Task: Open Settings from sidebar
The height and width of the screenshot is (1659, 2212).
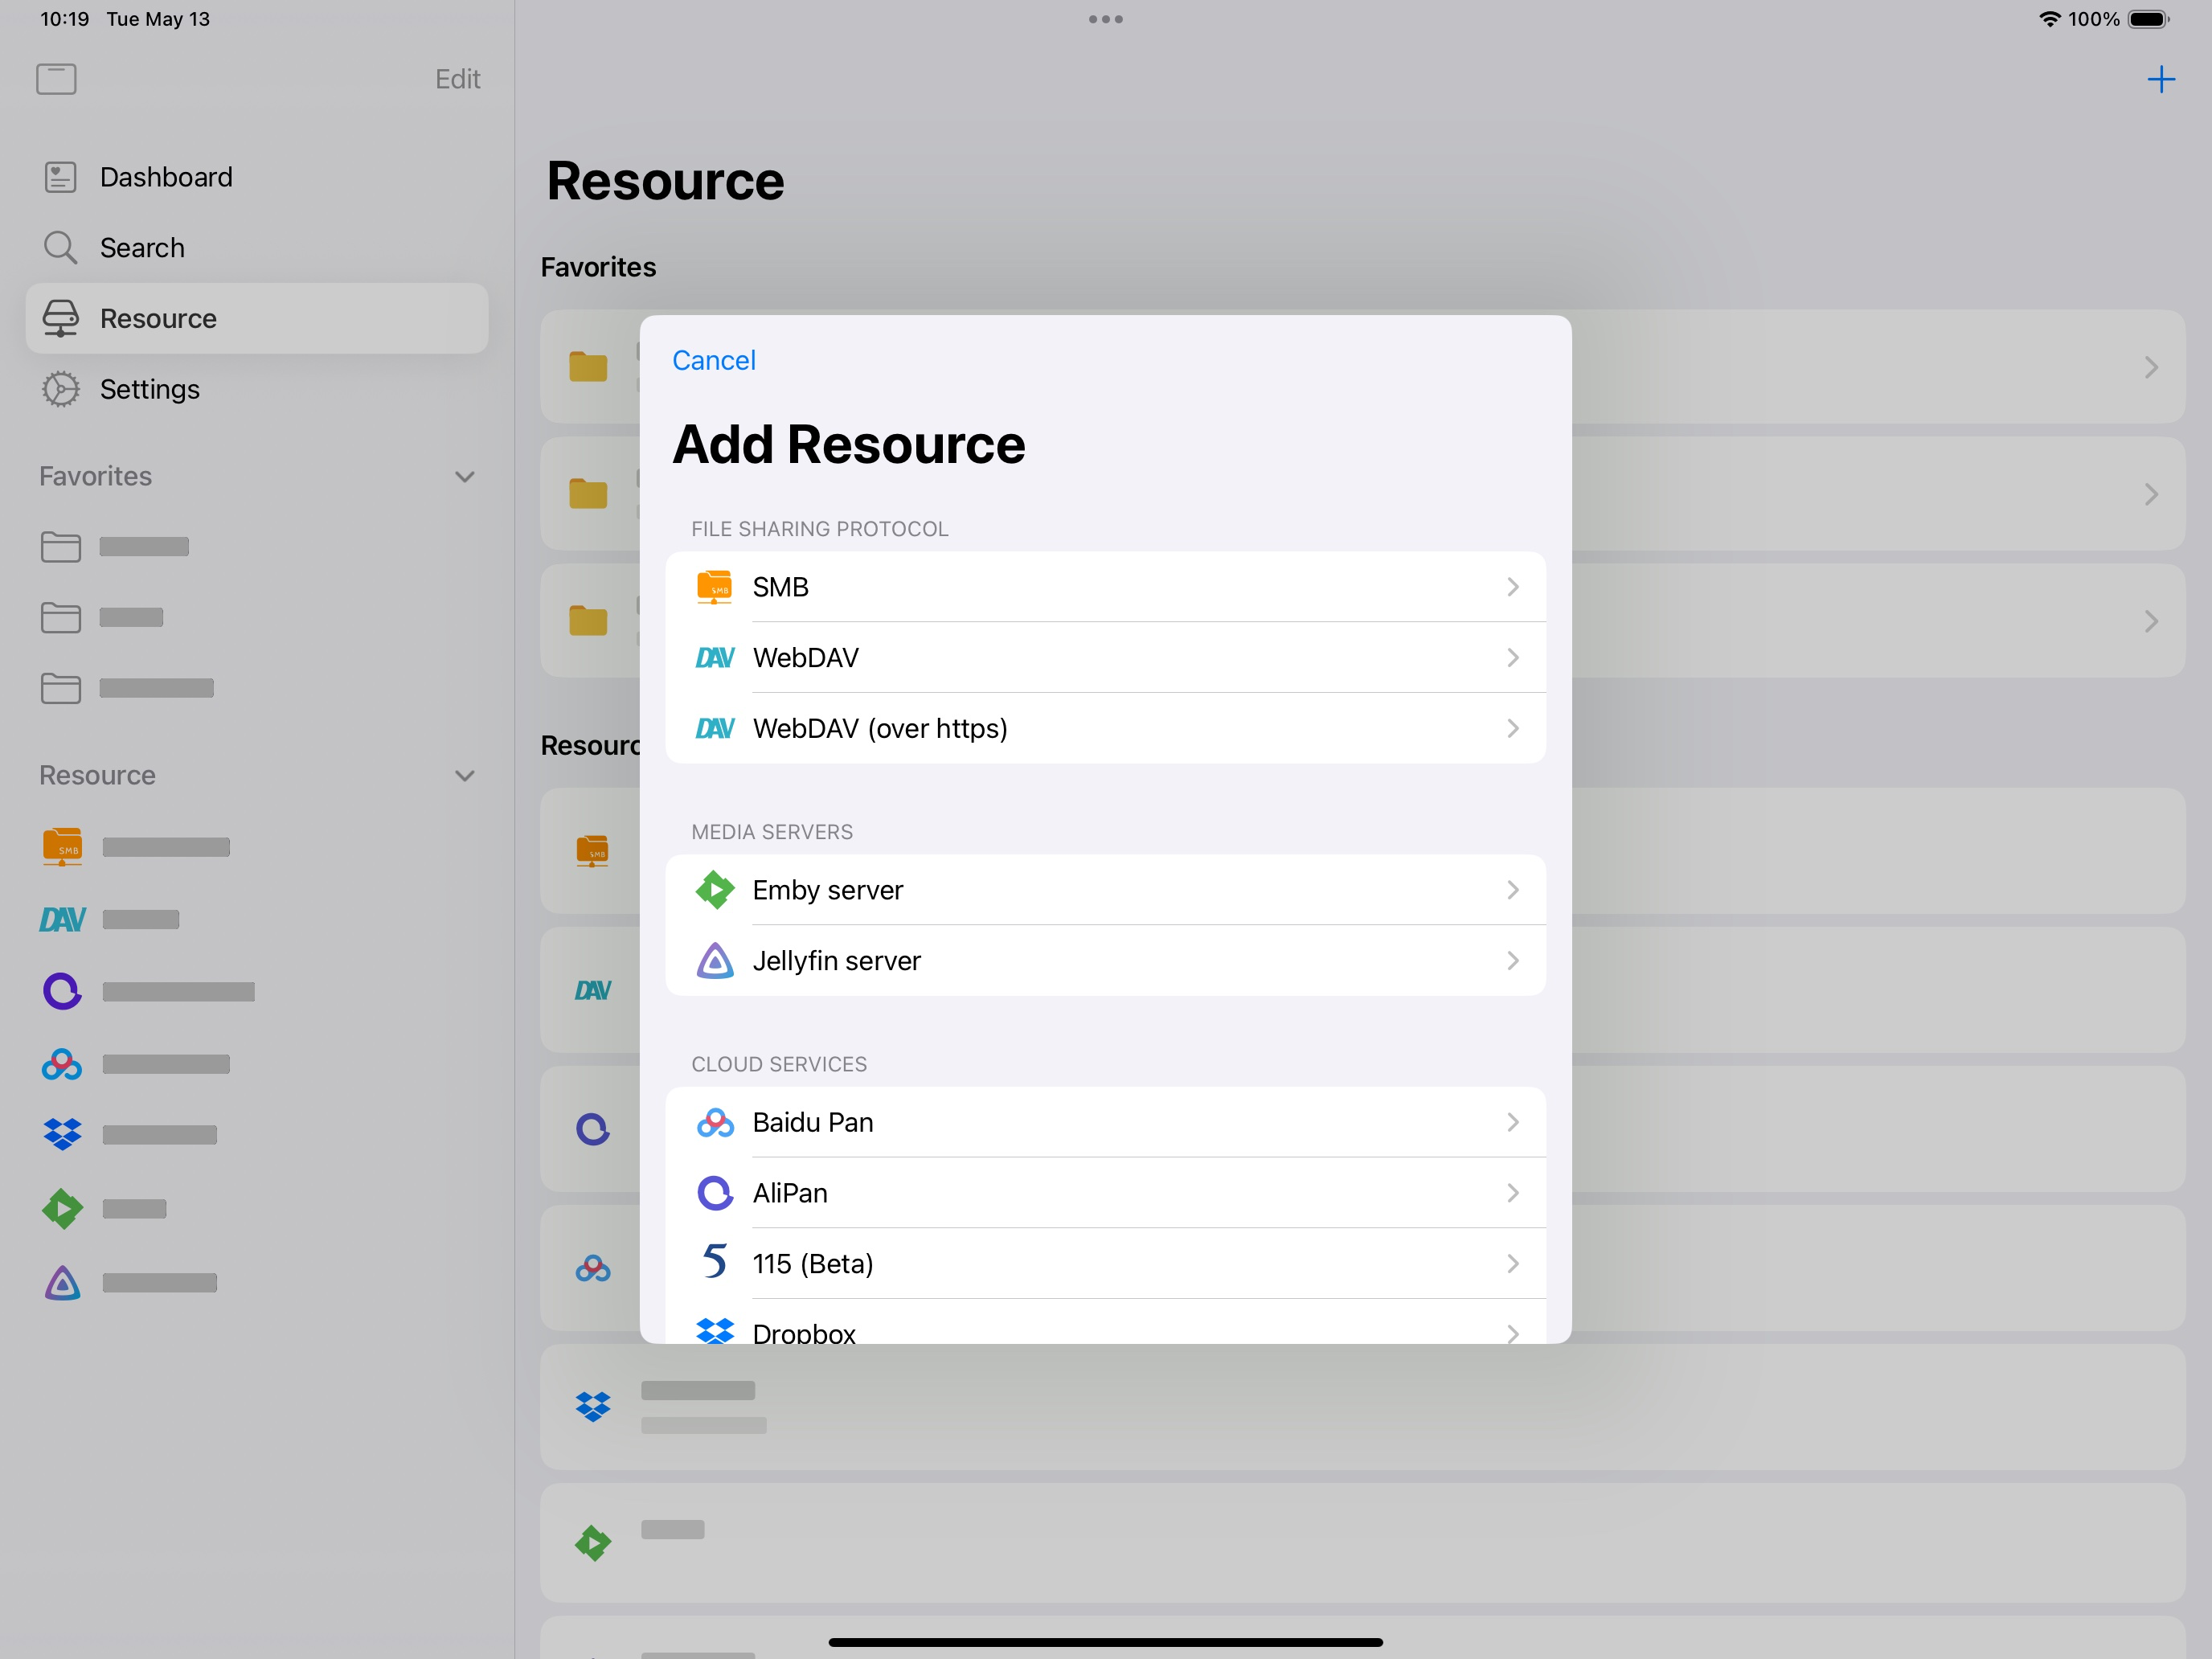Action: (256, 389)
